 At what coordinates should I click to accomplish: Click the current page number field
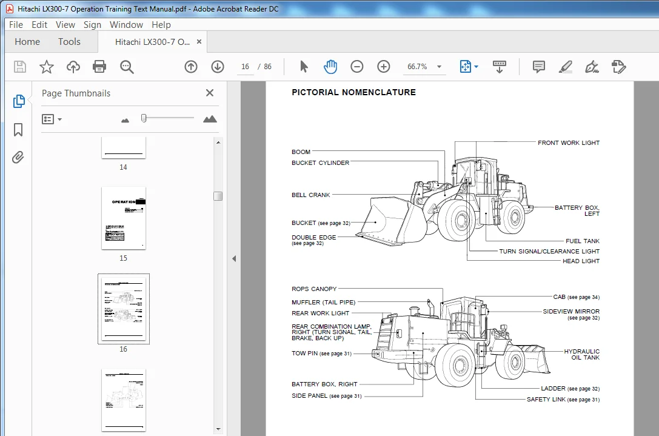(x=245, y=67)
